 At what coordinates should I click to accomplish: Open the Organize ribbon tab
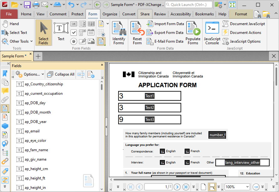pos(110,14)
